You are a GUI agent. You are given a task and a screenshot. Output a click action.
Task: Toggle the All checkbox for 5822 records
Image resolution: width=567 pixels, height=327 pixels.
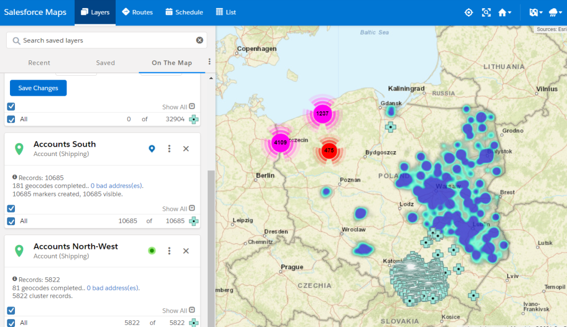click(x=11, y=323)
